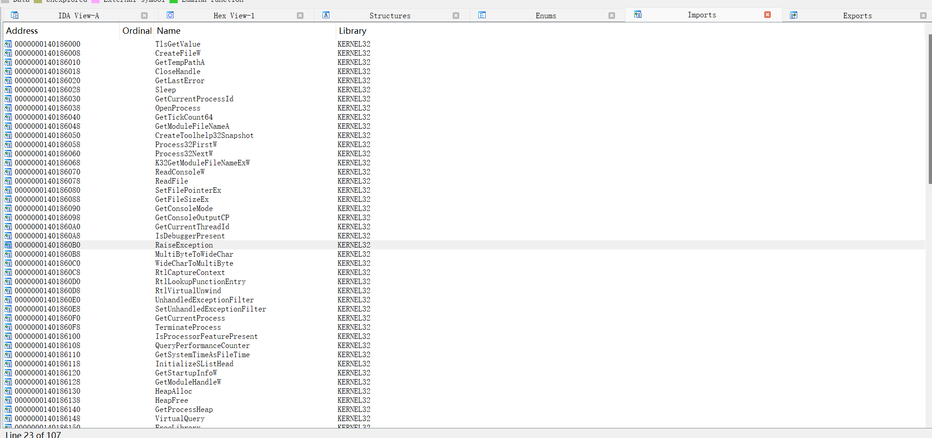Sort imports by Library column header
932x438 pixels.
click(x=352, y=31)
